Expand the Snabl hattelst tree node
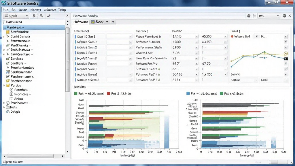The image size is (295, 166). point(4,50)
